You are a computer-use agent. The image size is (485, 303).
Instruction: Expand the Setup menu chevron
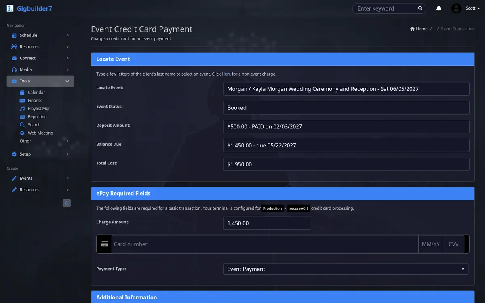pyautogui.click(x=67, y=154)
